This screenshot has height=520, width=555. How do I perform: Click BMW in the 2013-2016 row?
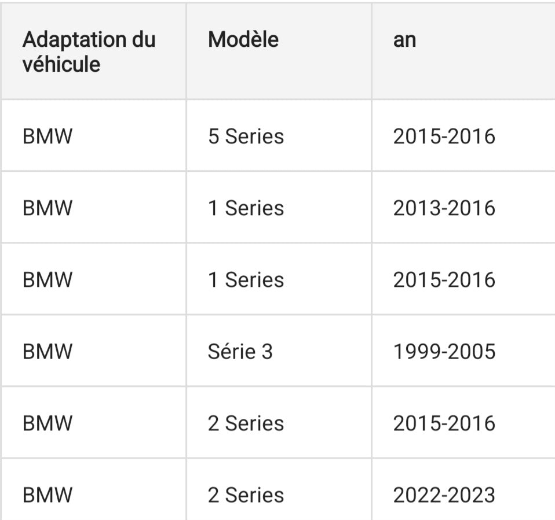point(48,208)
